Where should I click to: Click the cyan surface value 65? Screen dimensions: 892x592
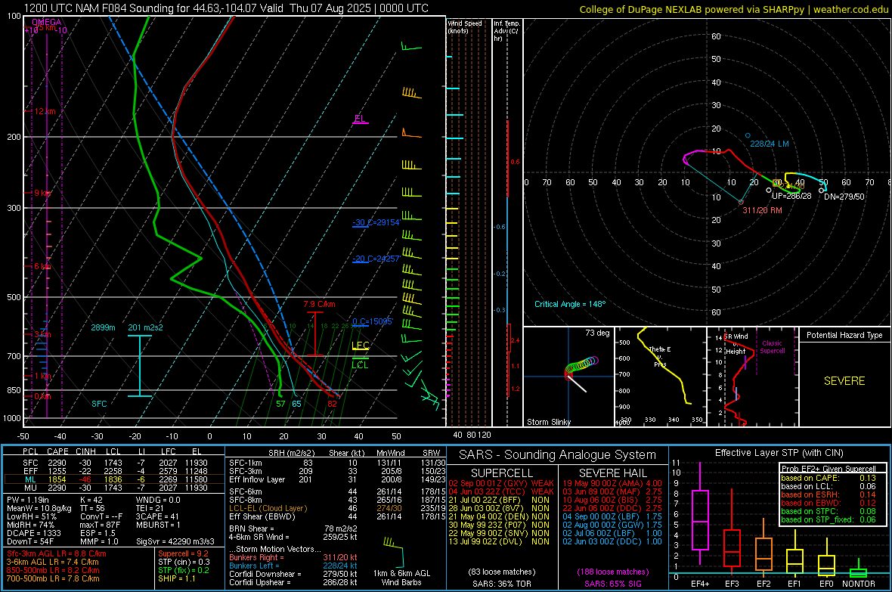(296, 404)
